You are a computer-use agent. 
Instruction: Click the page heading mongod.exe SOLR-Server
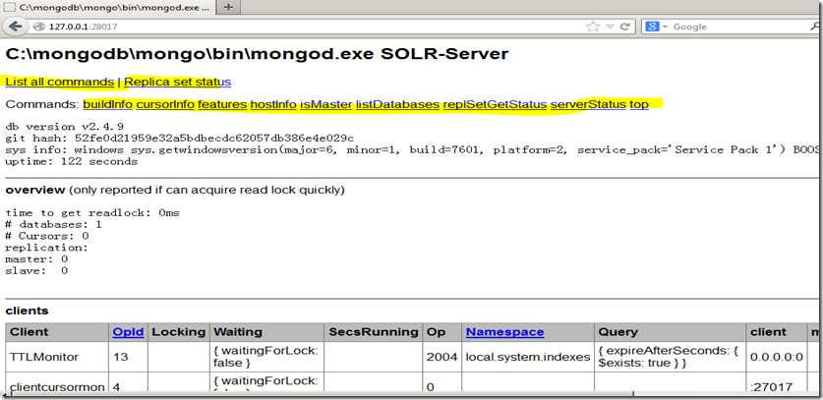click(258, 54)
